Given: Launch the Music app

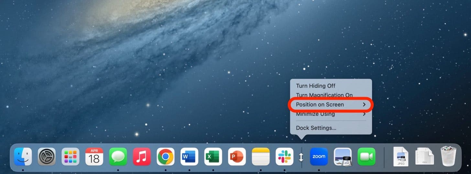Looking at the screenshot, I should [142, 157].
